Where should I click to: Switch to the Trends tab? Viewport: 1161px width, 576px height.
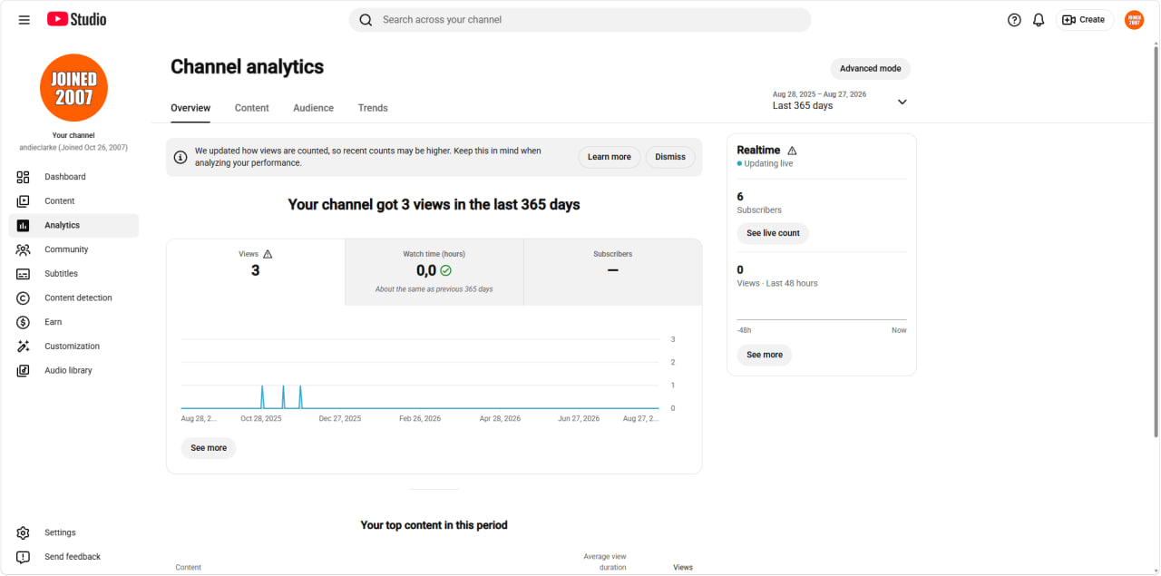373,108
